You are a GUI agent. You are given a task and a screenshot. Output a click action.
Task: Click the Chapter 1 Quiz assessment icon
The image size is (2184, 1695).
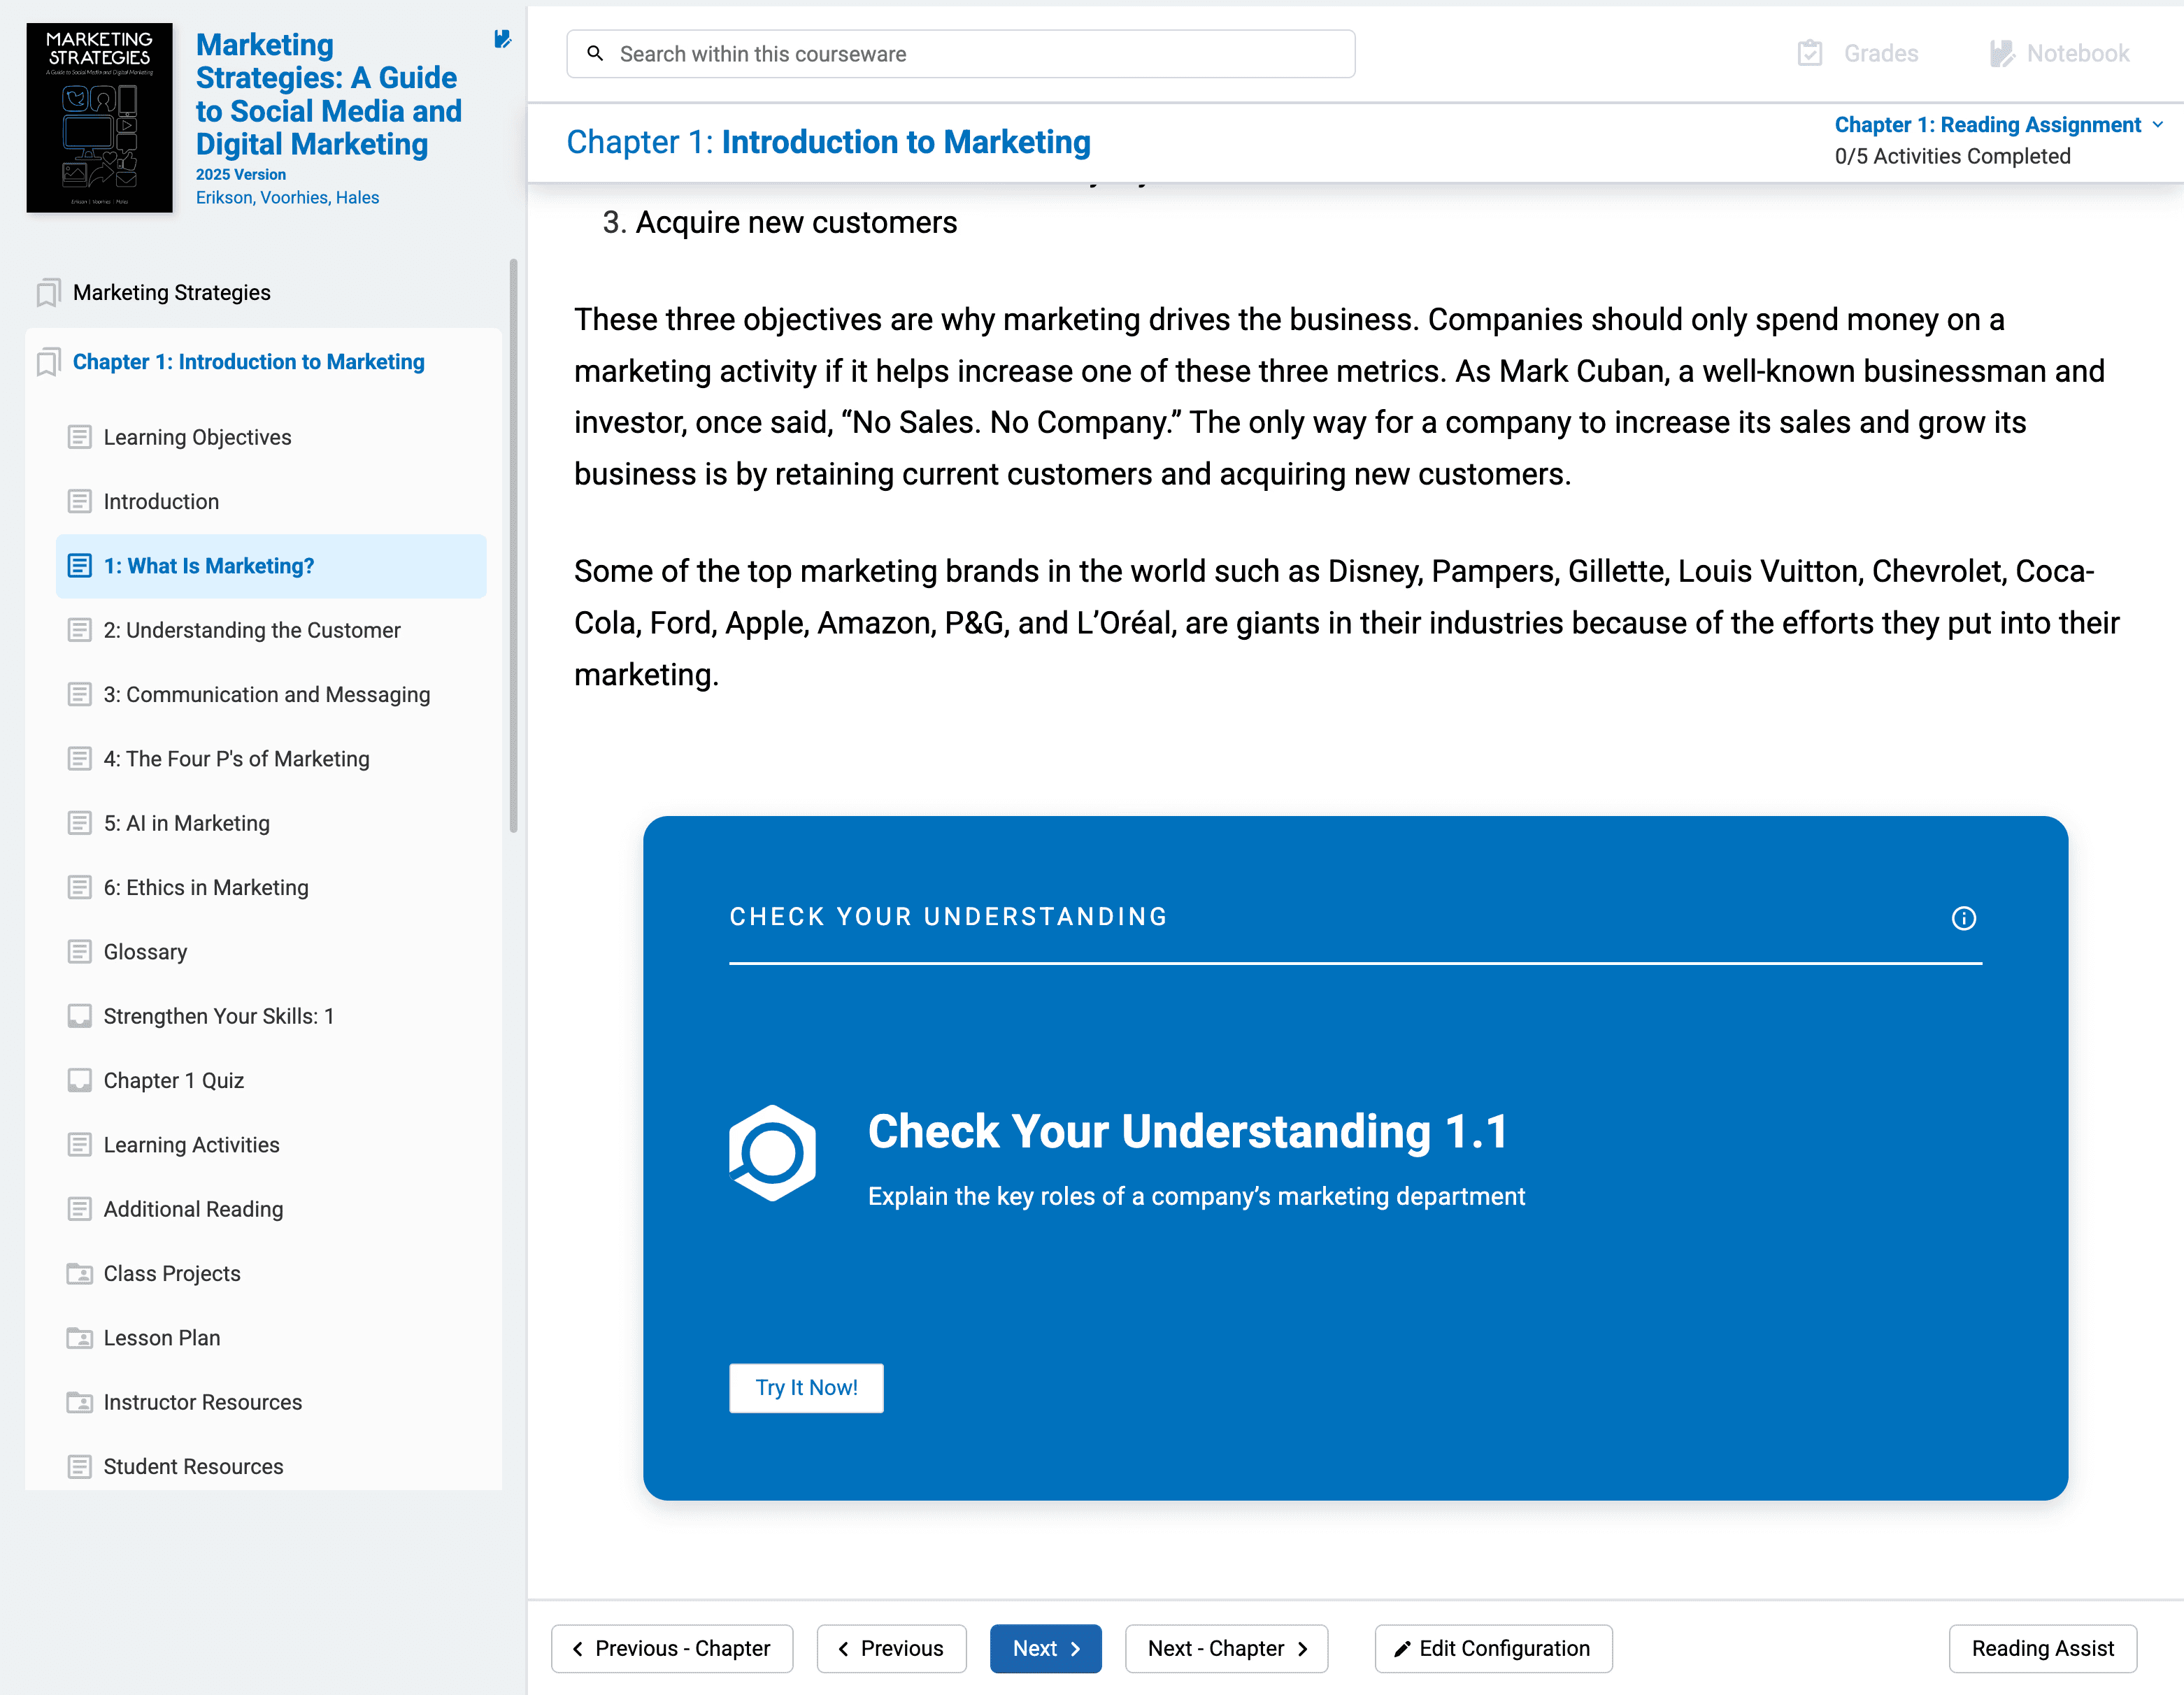pyautogui.click(x=79, y=1080)
